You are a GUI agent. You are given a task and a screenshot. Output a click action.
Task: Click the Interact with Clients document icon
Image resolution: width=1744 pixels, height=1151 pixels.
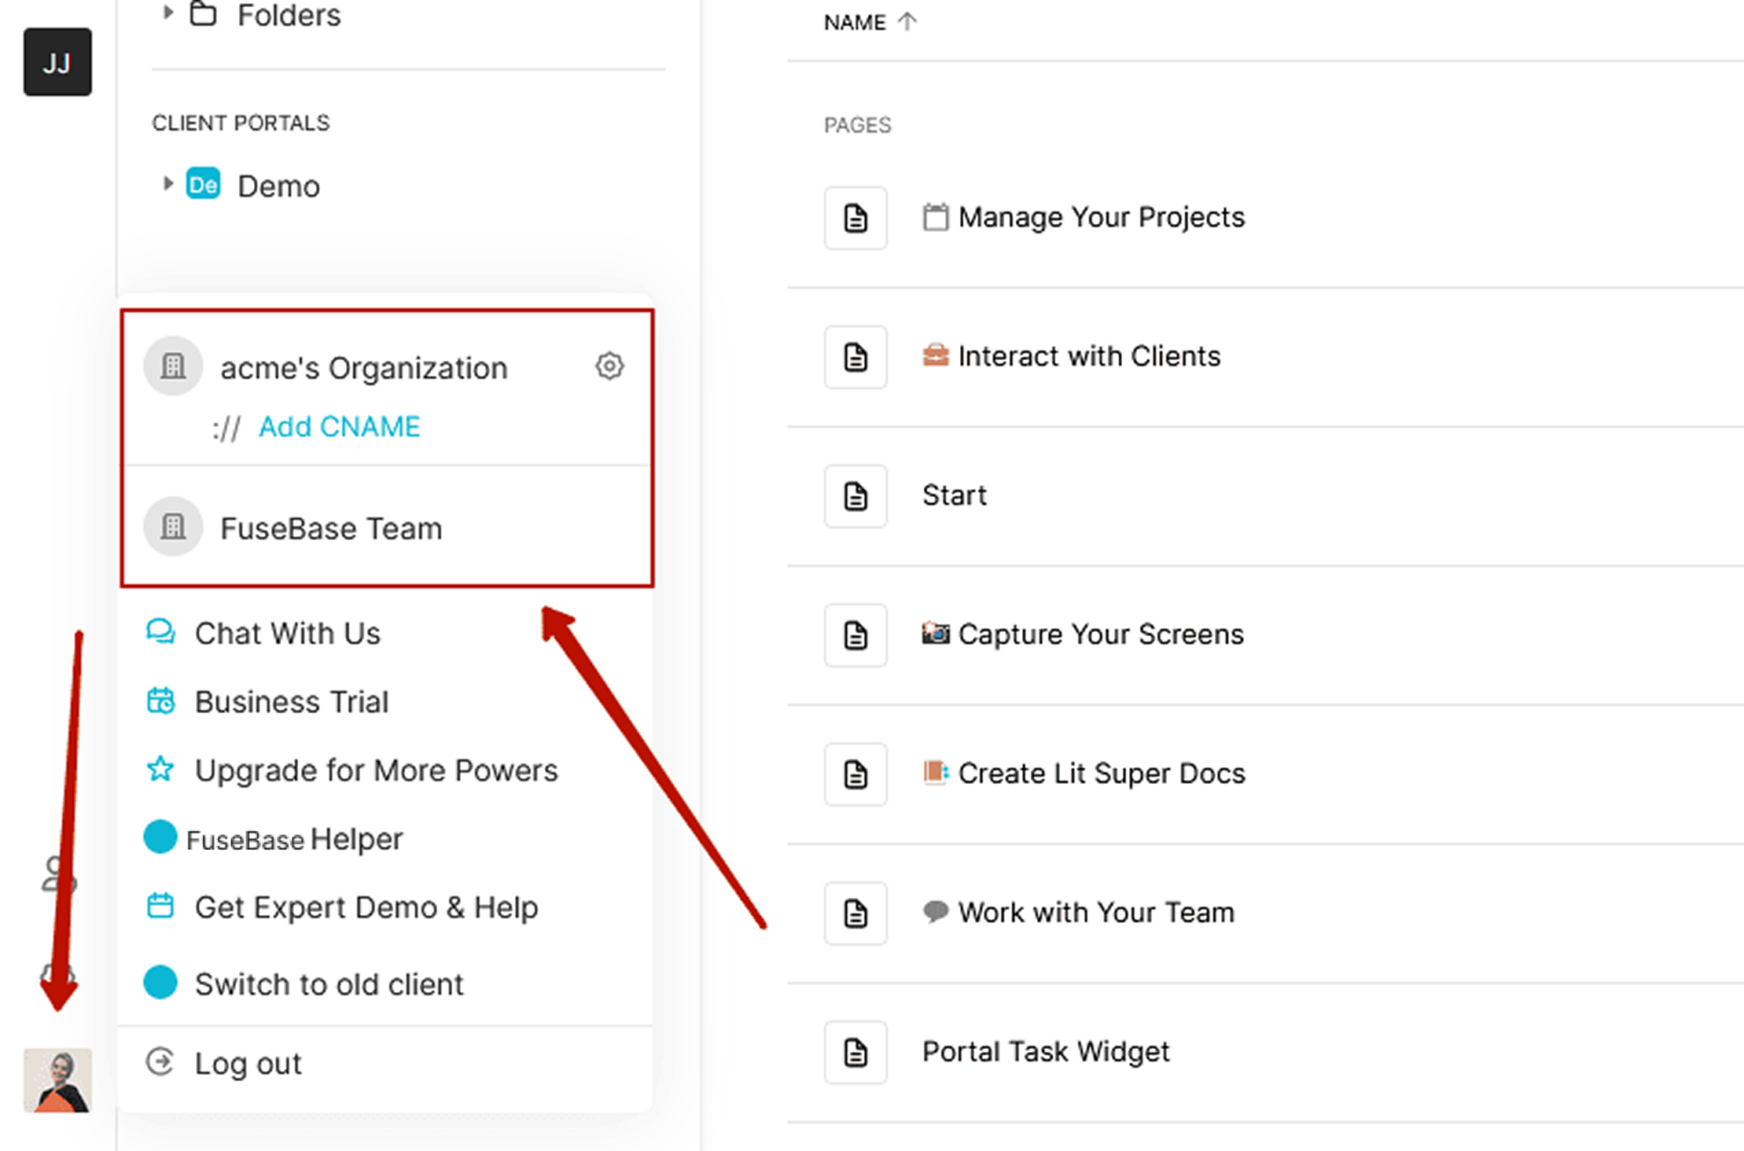(x=855, y=357)
